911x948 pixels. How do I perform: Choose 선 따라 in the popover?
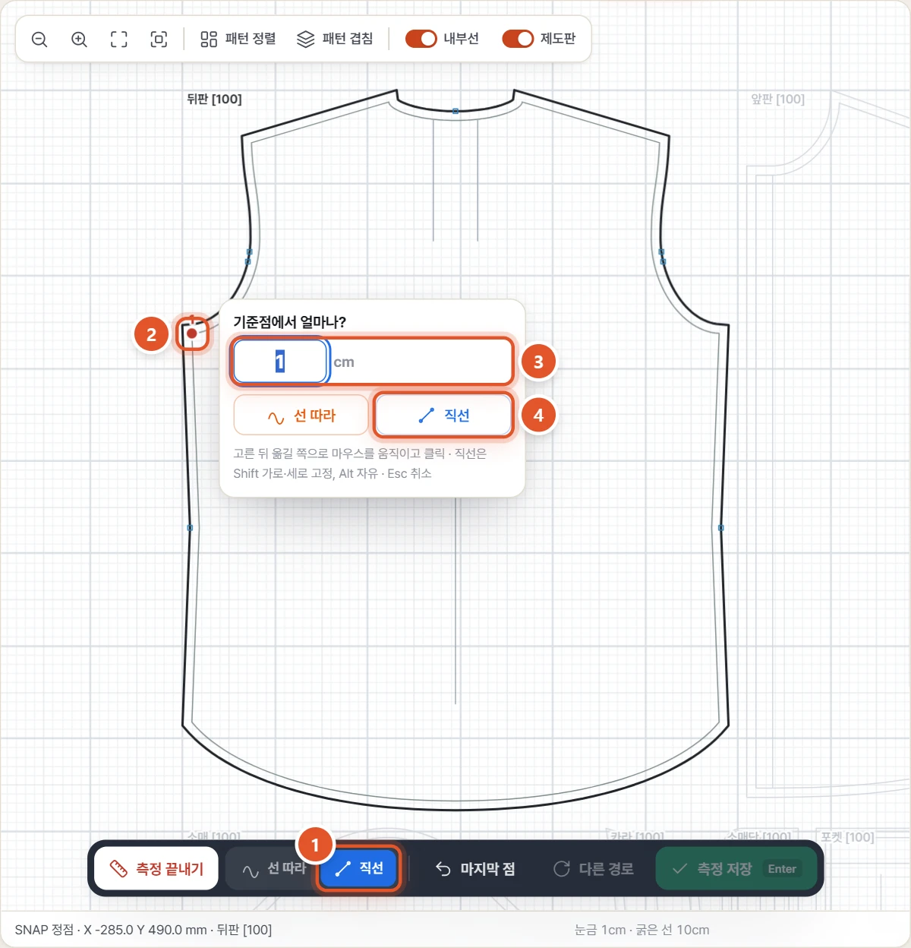301,416
